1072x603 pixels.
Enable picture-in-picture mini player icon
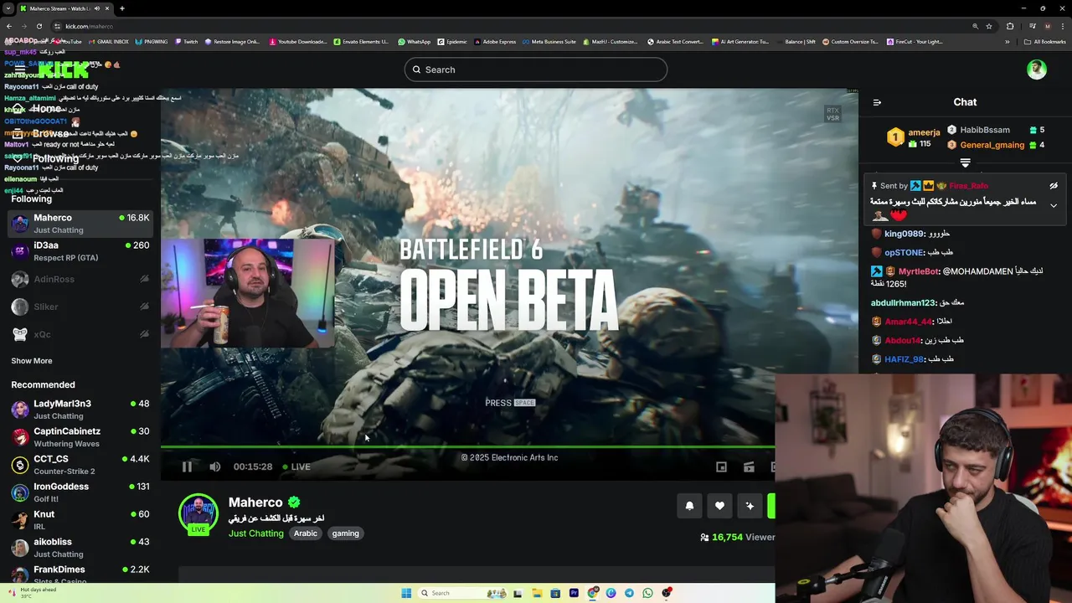(x=721, y=466)
